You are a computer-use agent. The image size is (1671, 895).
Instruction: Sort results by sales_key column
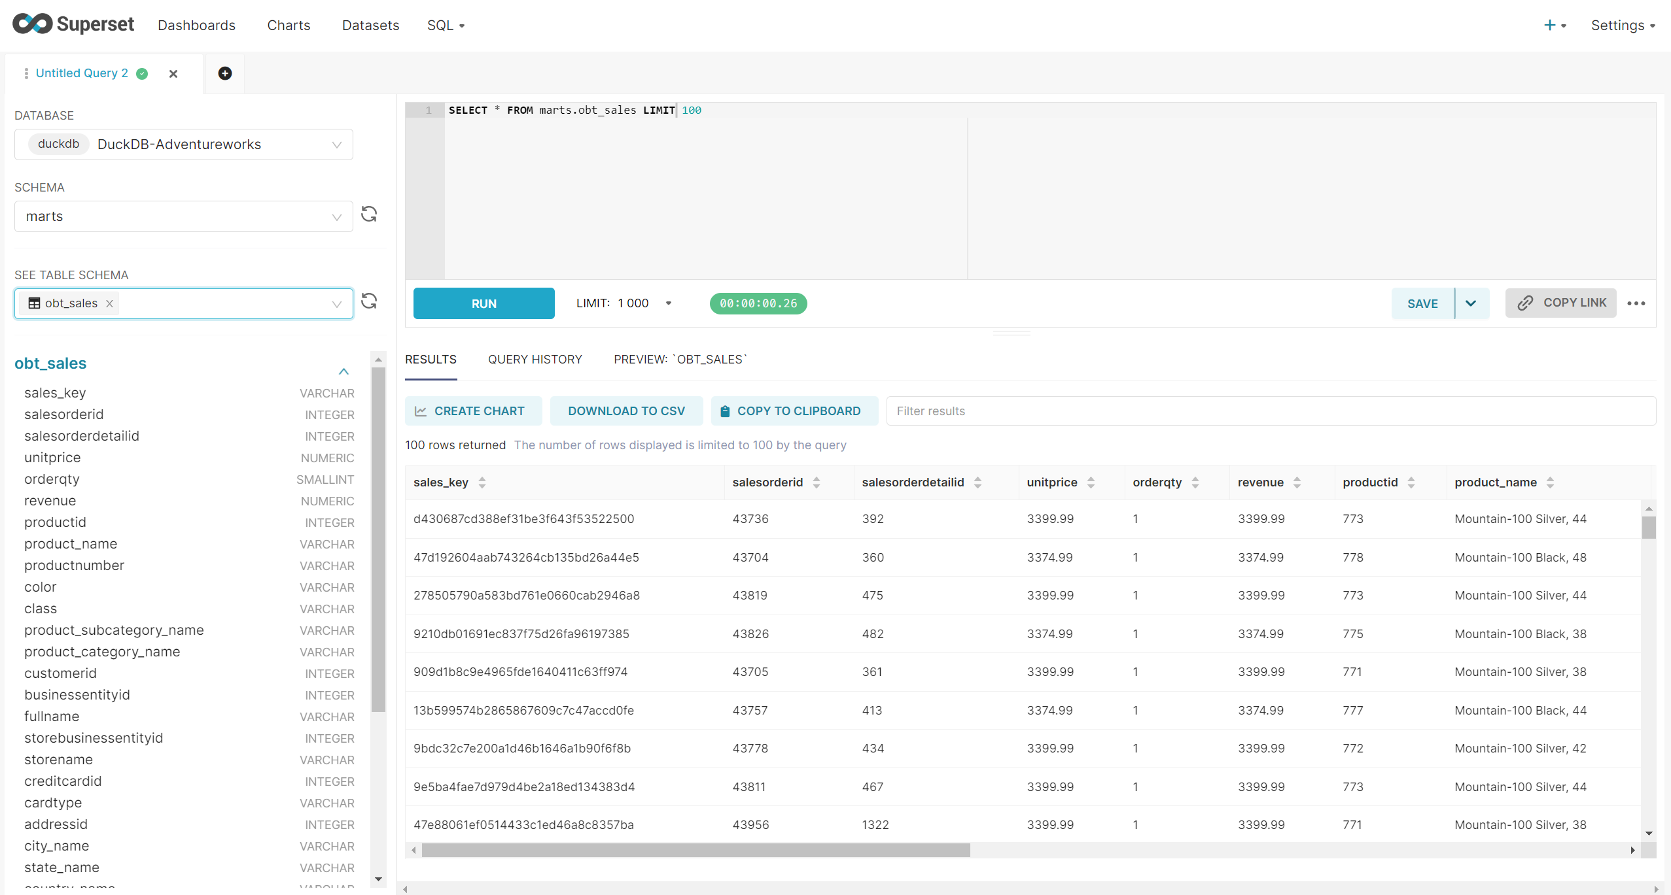482,482
